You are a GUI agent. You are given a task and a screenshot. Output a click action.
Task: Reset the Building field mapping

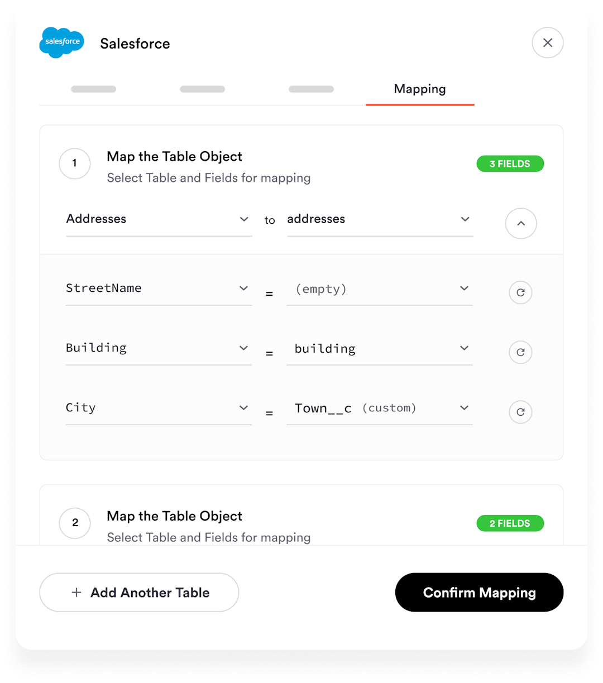pyautogui.click(x=520, y=352)
